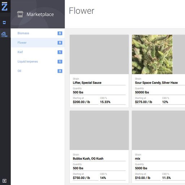Viewport: 185px width, 185px height.
Task: Click the 12% CBD value
Action: click(x=165, y=102)
